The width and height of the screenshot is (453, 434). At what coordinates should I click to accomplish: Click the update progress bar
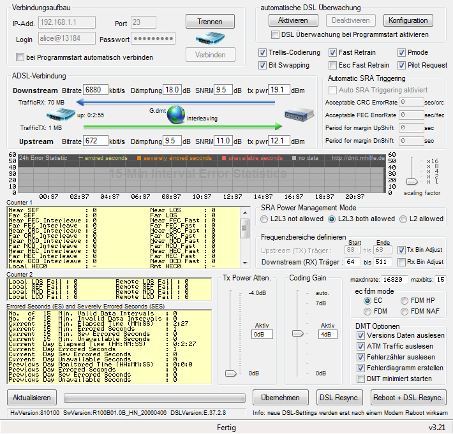click(x=154, y=398)
